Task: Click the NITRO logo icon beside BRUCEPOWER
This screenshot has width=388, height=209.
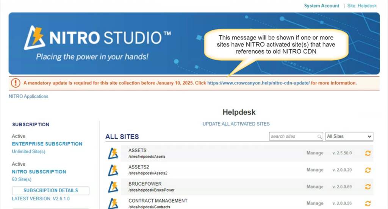Action: (x=113, y=187)
